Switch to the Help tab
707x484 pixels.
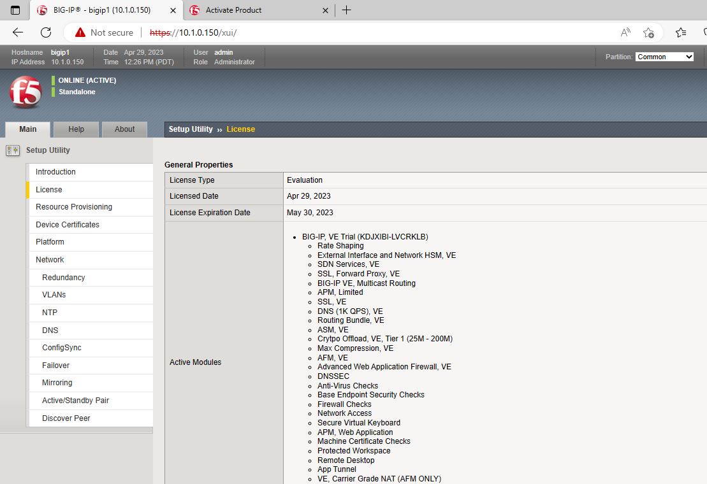pyautogui.click(x=76, y=129)
